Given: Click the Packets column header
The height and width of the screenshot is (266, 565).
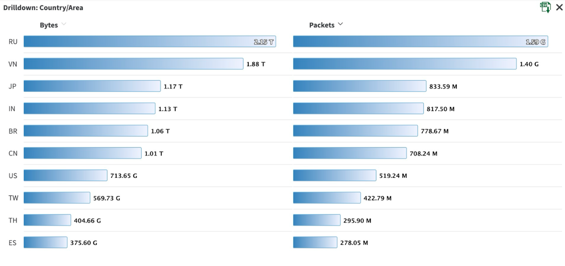Looking at the screenshot, I should [322, 25].
